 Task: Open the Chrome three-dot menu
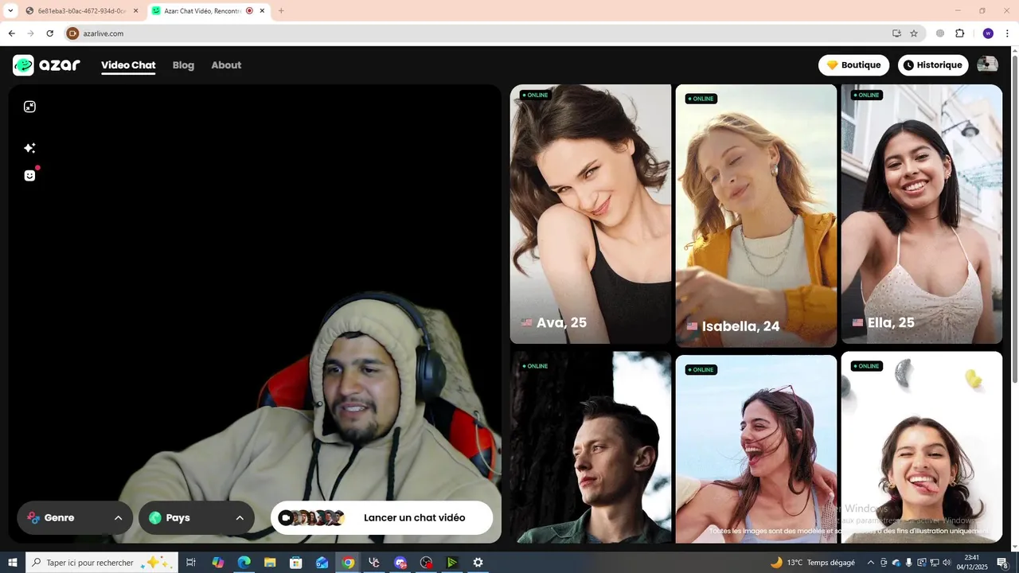(x=1007, y=33)
